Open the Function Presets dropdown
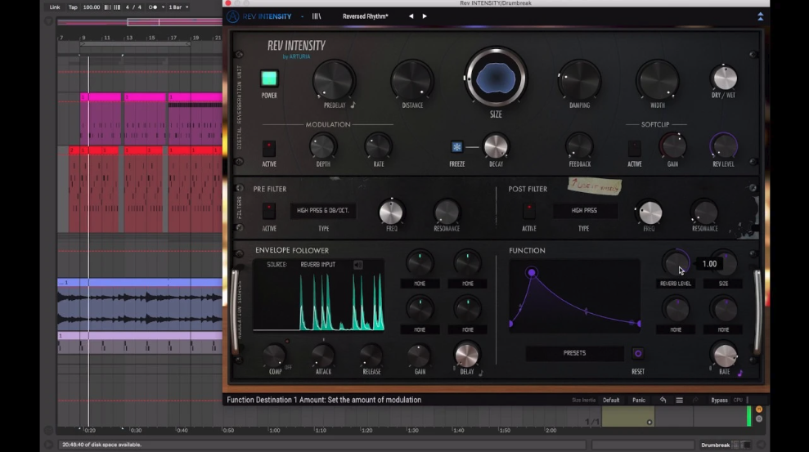 (x=574, y=353)
